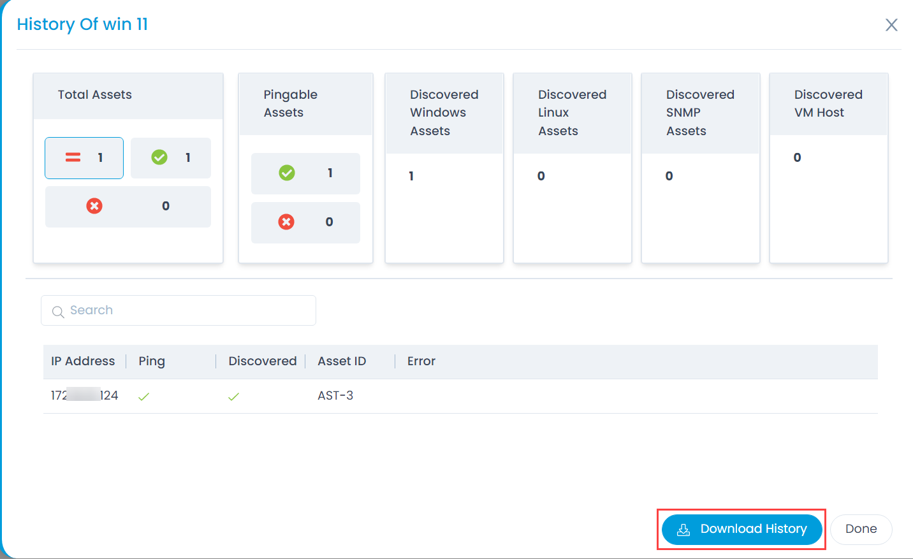The height and width of the screenshot is (559, 913).
Task: Select the Discovered Windows Assets card count
Action: tap(411, 177)
